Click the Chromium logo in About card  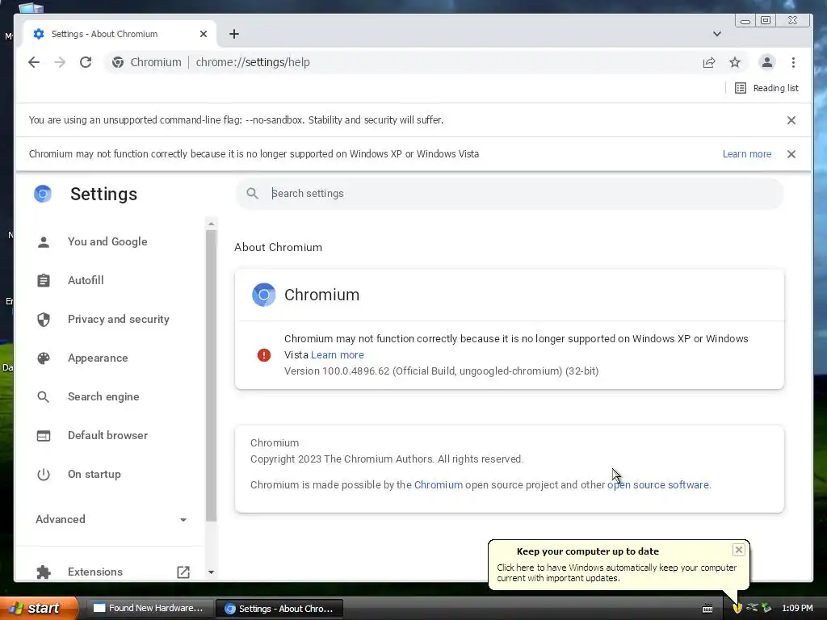pyautogui.click(x=264, y=295)
